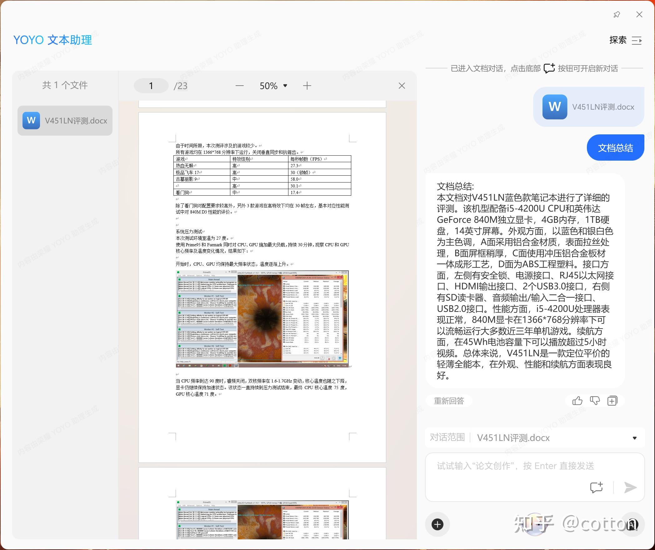Click the 文档总结 chat bubble
This screenshot has height=550, width=655.
click(x=615, y=147)
